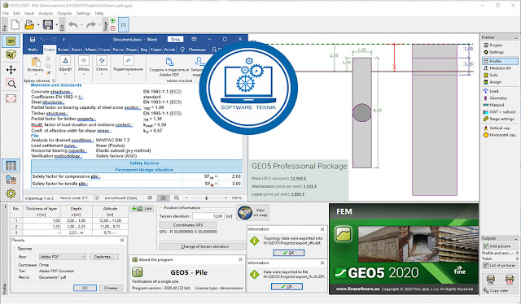Click the Terrain elevation input field
The height and width of the screenshot is (304, 521).
(208, 216)
